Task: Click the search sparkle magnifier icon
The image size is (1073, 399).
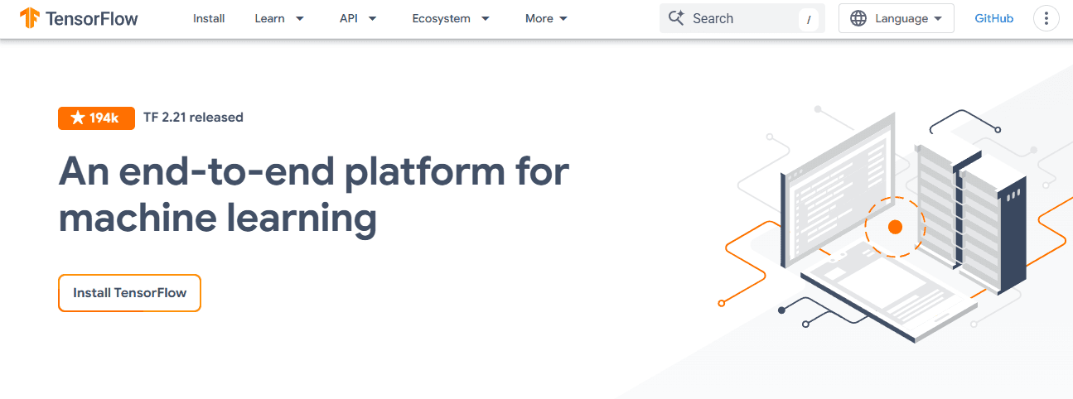Action: (676, 18)
